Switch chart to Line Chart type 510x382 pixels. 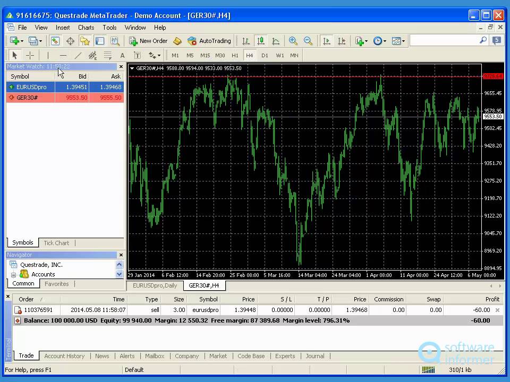[276, 41]
